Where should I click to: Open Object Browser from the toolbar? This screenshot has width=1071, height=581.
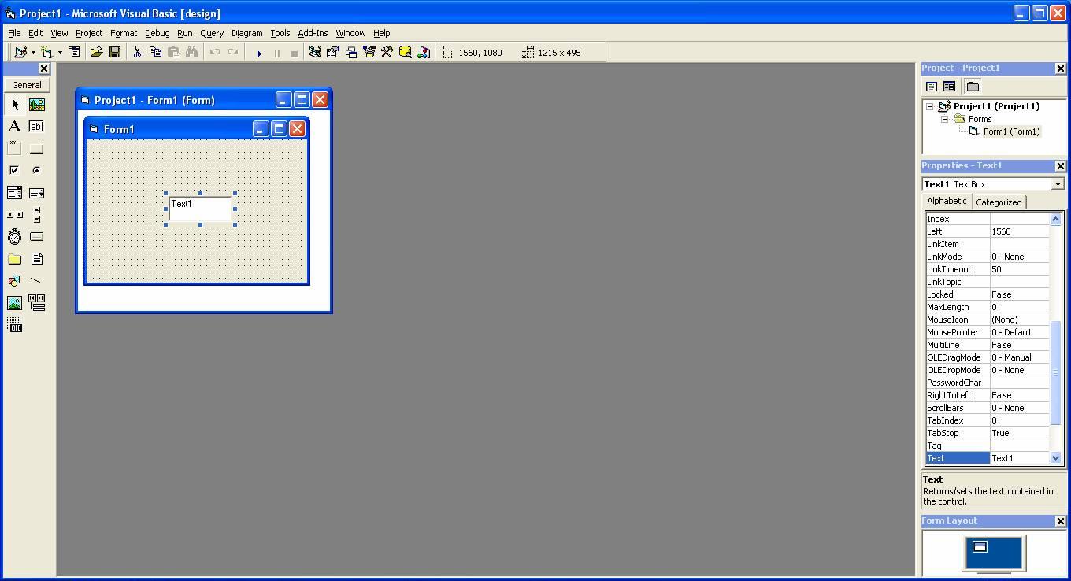coord(369,53)
